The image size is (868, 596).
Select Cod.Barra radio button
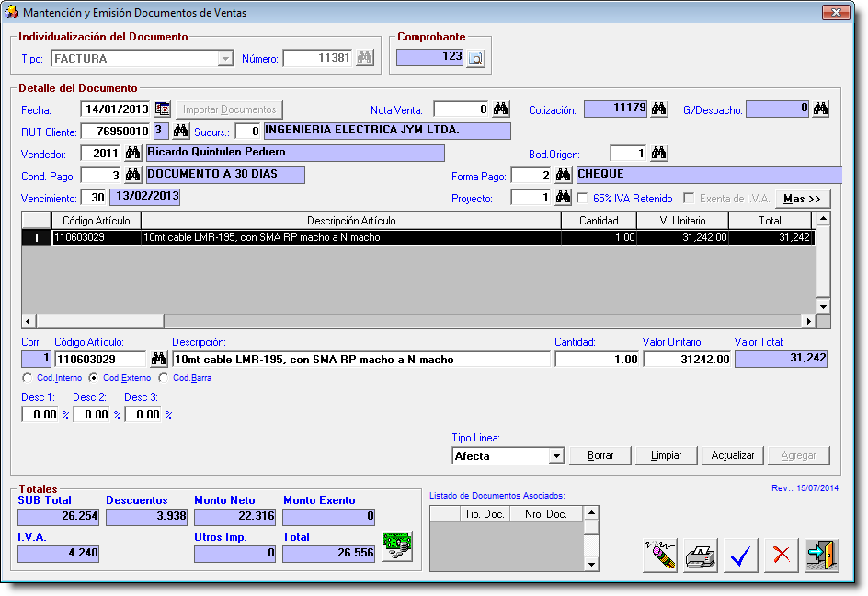click(164, 378)
